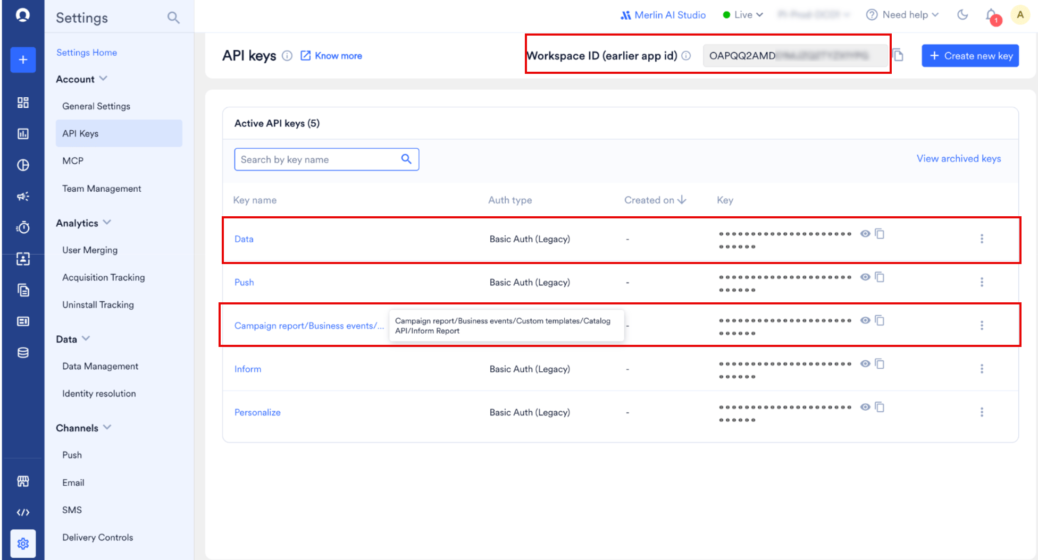Copy the Inform API key
This screenshot has height=560, width=1038.
pos(880,364)
